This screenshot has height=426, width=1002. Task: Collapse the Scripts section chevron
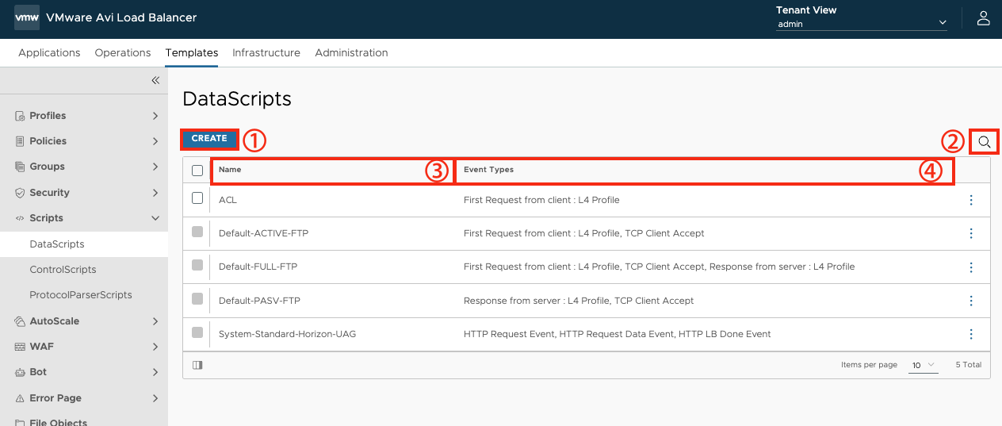(x=155, y=218)
